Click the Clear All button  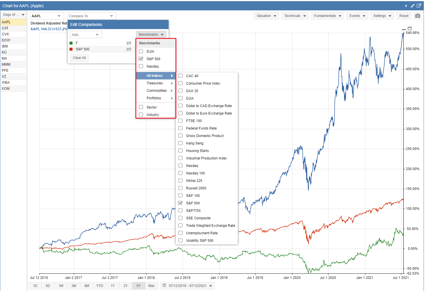[79, 58]
